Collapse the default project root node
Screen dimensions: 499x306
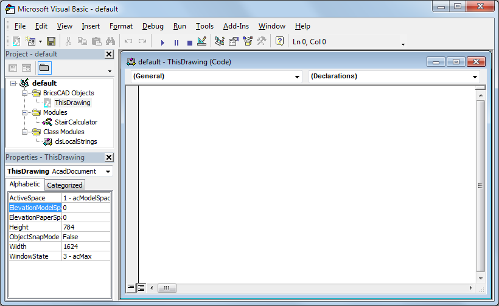click(13, 84)
